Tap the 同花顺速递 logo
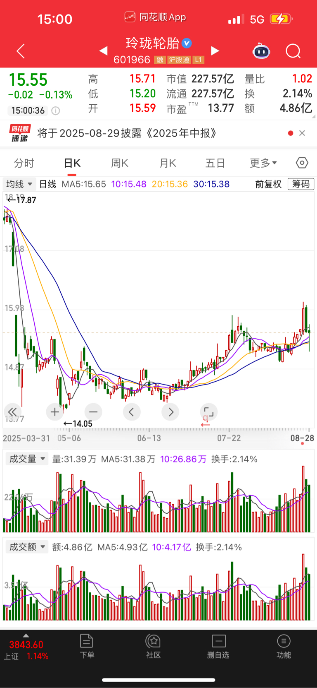 tap(20, 133)
